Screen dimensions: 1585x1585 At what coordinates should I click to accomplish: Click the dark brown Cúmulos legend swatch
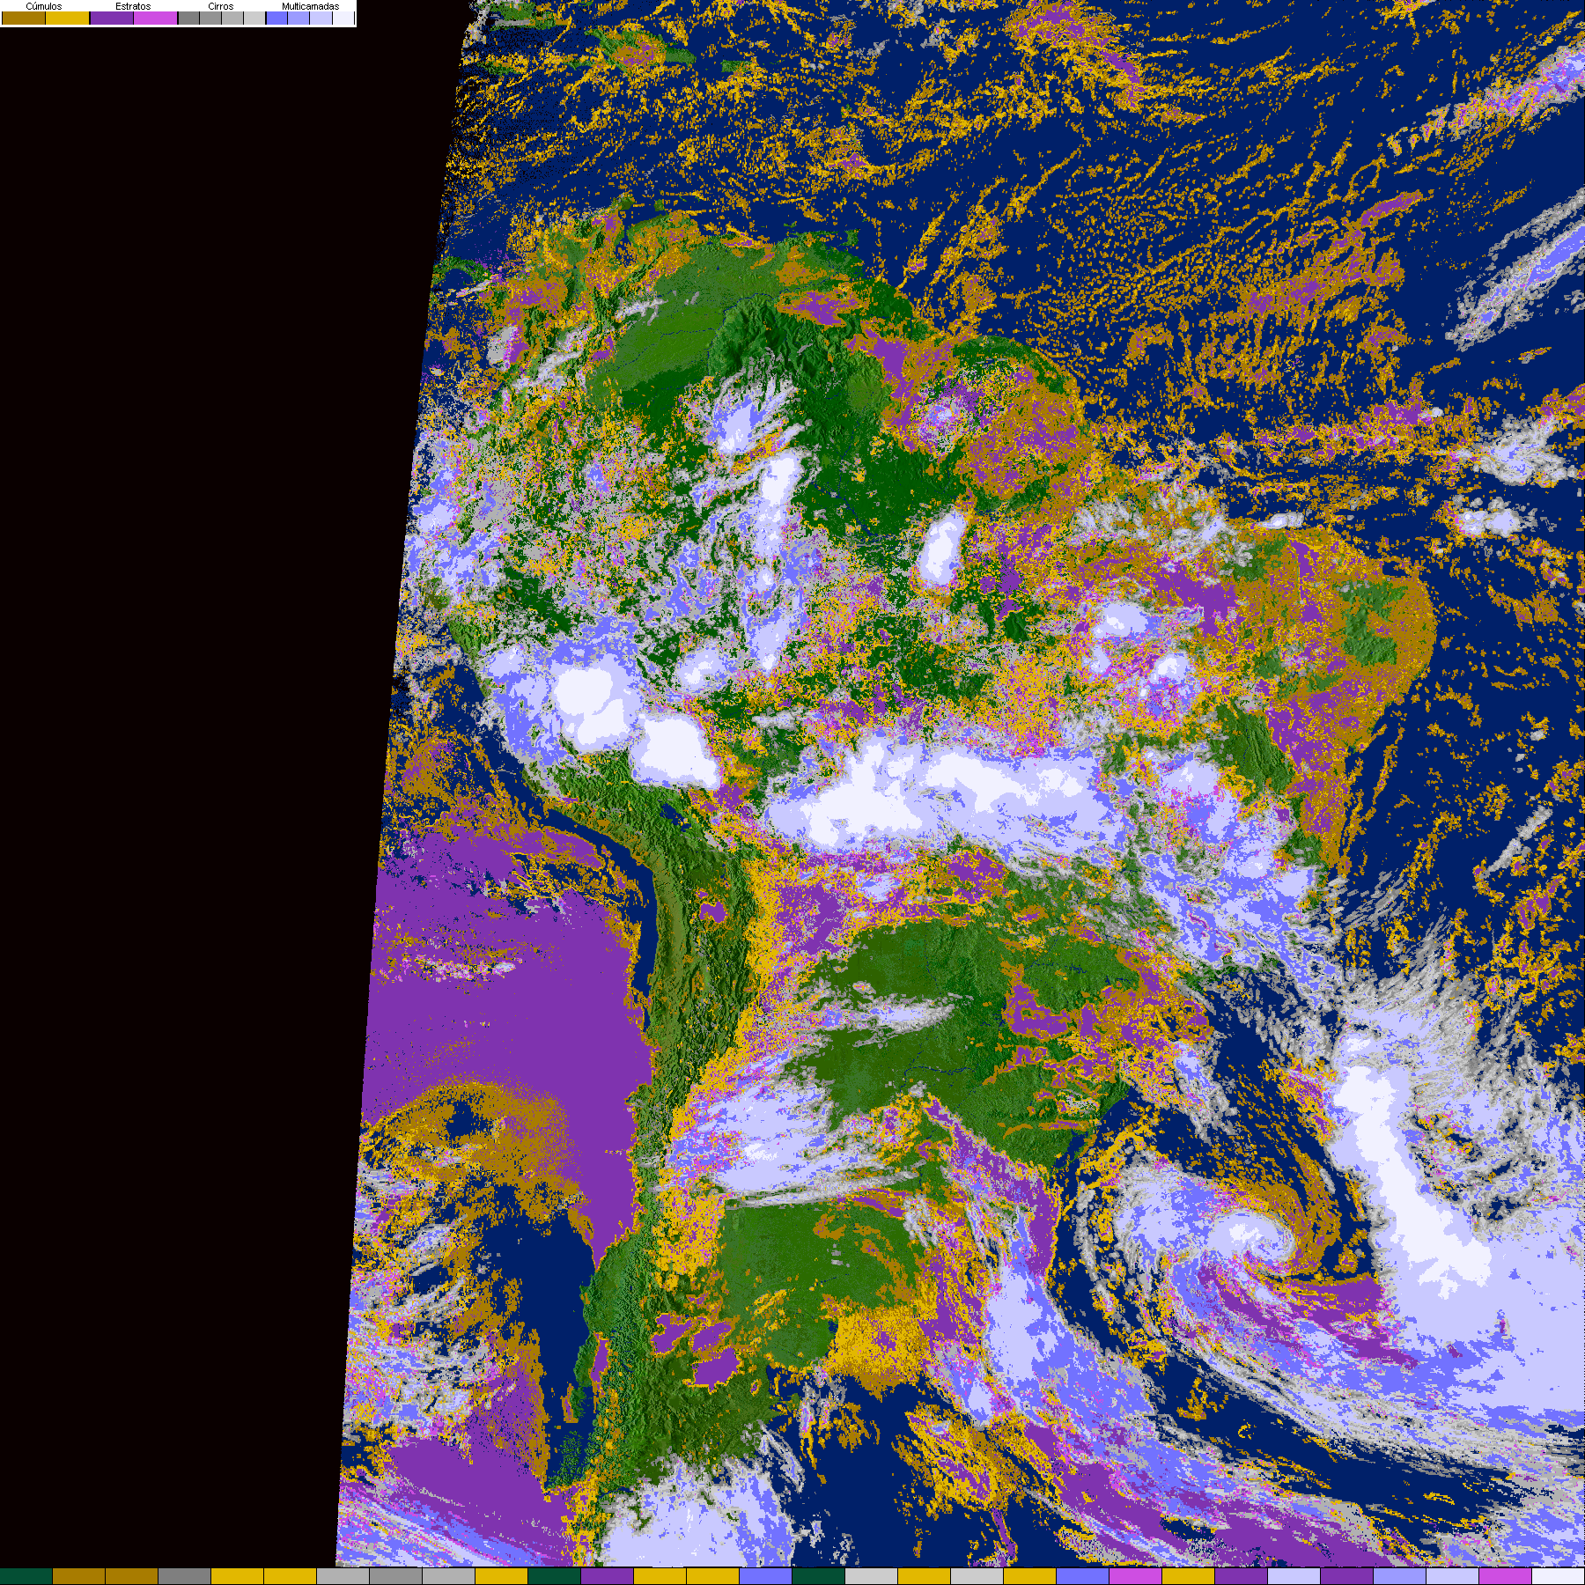tap(24, 18)
